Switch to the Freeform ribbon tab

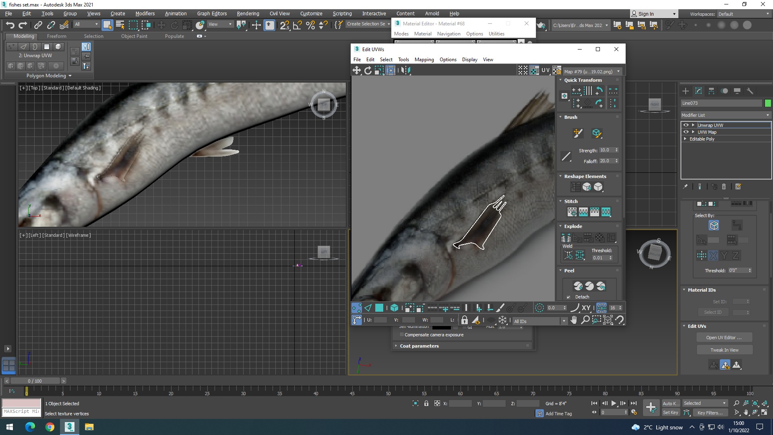tap(56, 36)
